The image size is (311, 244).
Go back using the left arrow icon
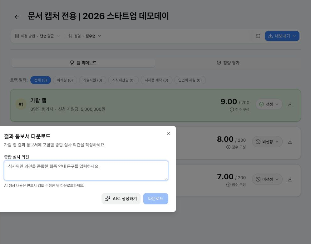point(17,17)
